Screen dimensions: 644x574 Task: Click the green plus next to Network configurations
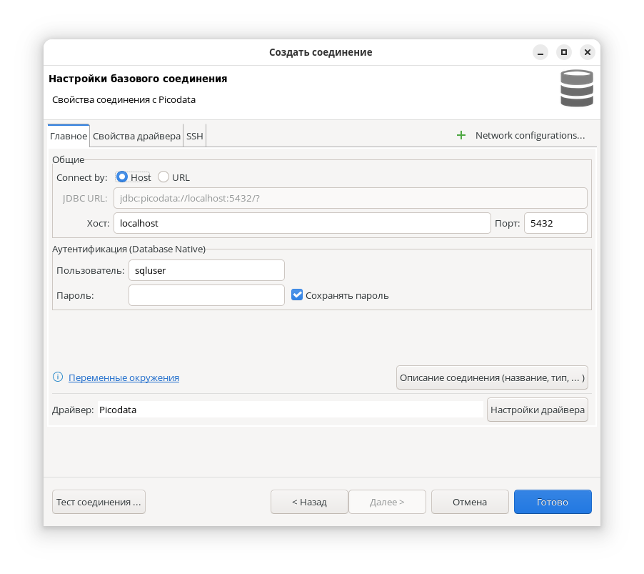pyautogui.click(x=461, y=134)
